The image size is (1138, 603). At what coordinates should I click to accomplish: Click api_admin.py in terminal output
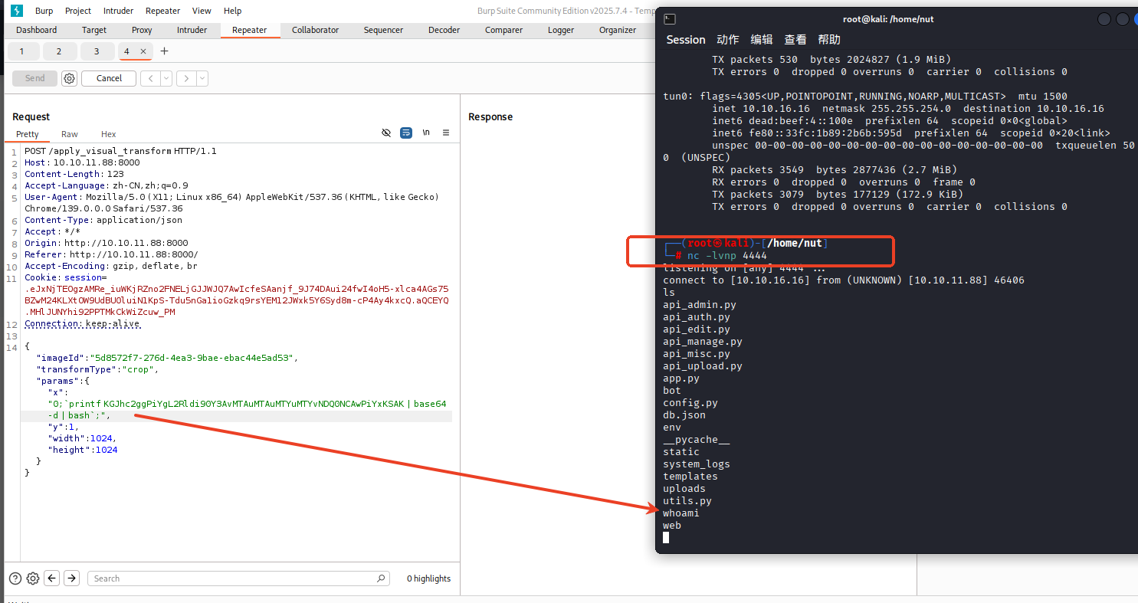coord(700,305)
